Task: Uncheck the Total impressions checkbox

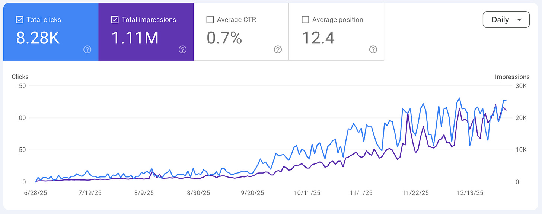Action: [x=115, y=19]
